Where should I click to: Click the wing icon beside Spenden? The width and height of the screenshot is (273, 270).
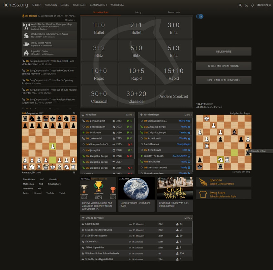click(x=203, y=182)
